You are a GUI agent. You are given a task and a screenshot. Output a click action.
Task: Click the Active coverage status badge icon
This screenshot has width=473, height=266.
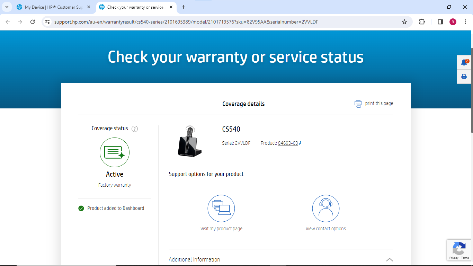[115, 152]
